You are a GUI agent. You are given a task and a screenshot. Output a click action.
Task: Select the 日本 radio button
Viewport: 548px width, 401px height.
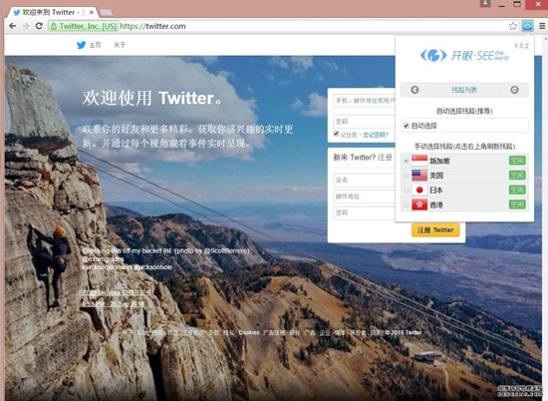click(x=406, y=191)
